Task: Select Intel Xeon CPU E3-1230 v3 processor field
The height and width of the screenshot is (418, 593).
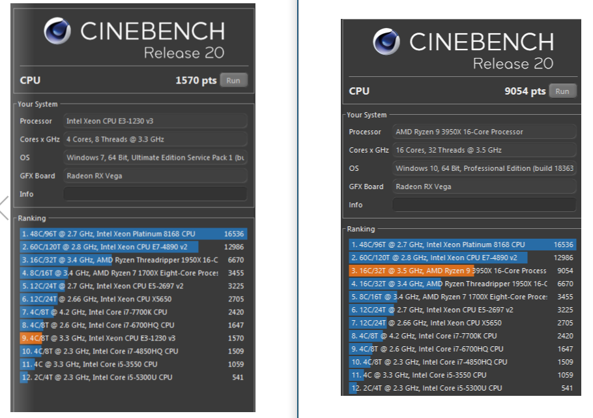Action: [x=155, y=121]
